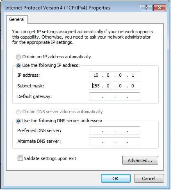Image resolution: width=171 pixels, height=190 pixels.
Task: Click the Alternate DNS server field
Action: click(114, 141)
